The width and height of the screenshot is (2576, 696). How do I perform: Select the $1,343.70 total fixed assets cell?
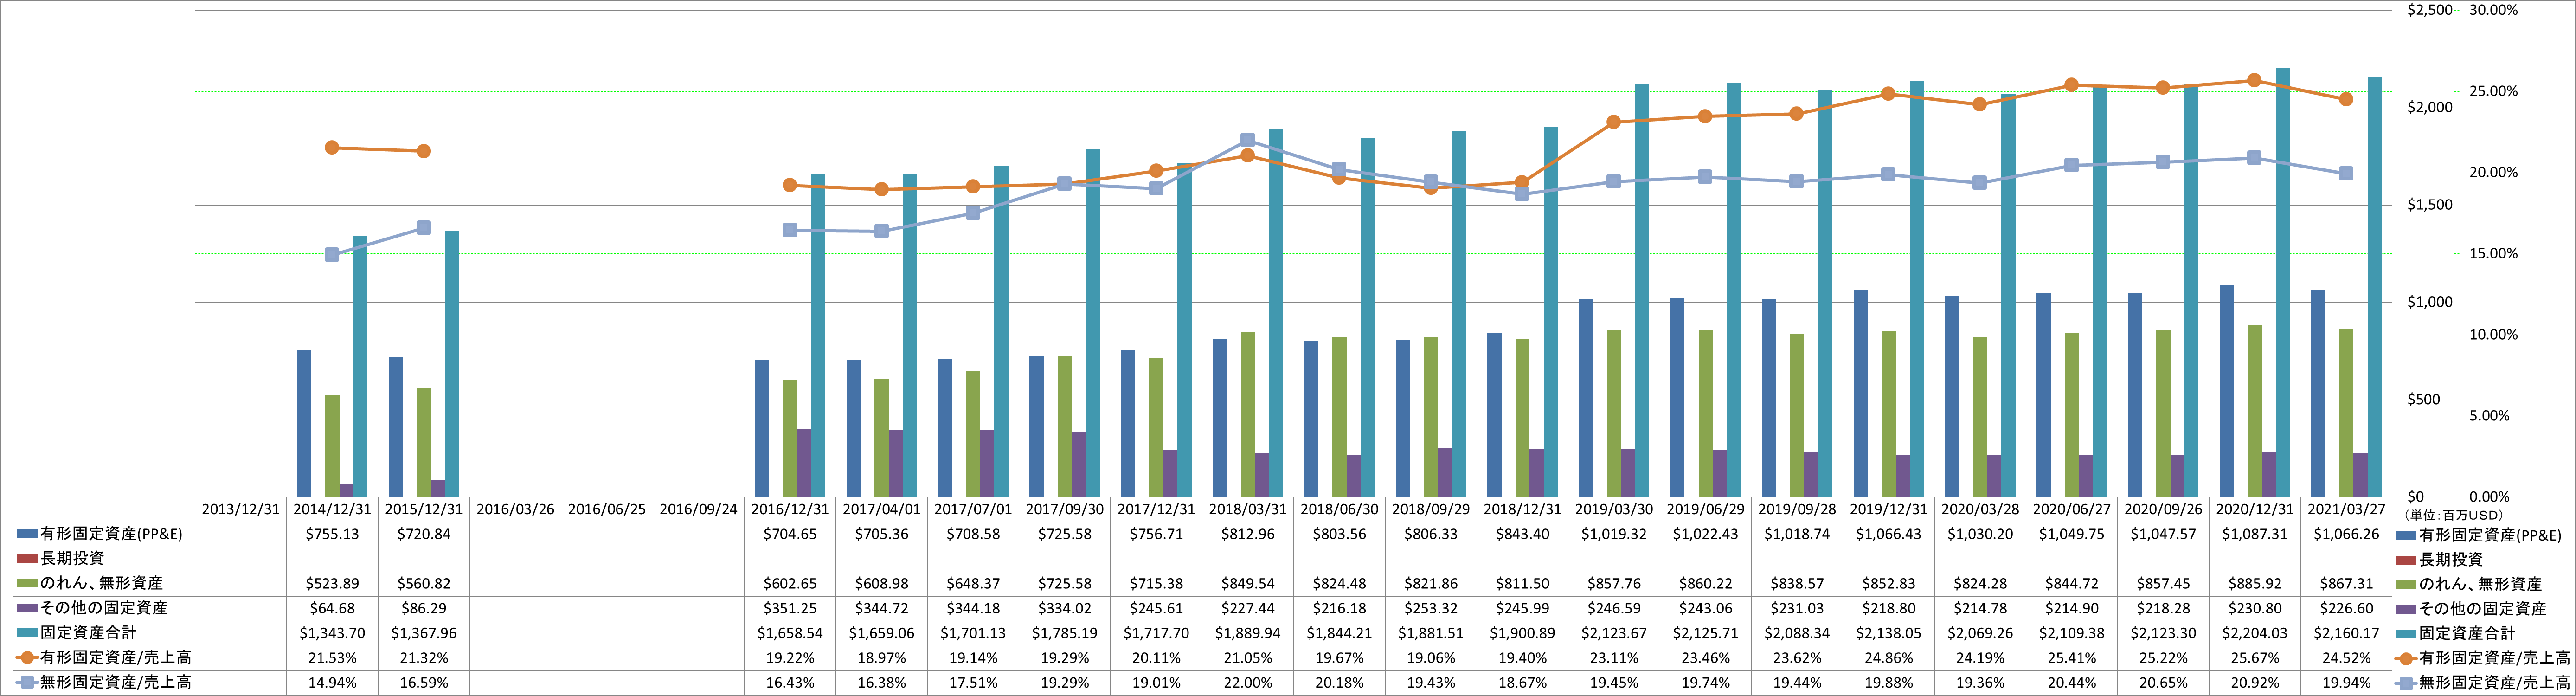coord(332,633)
